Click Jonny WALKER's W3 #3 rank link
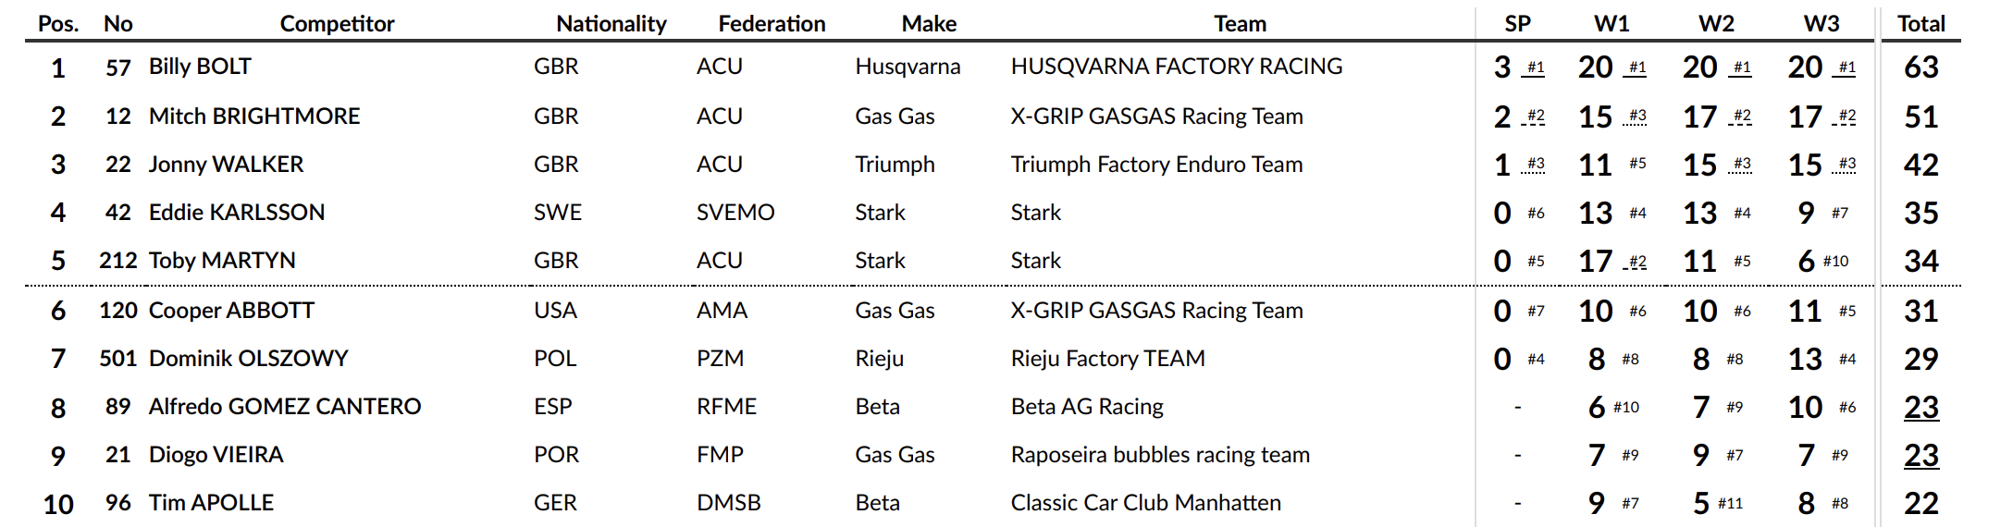Viewport: 2013px width, 527px height. (x=1846, y=165)
